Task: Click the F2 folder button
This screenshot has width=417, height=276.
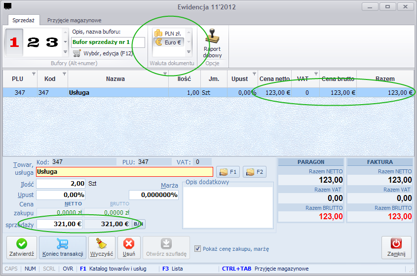Action: click(x=255, y=172)
